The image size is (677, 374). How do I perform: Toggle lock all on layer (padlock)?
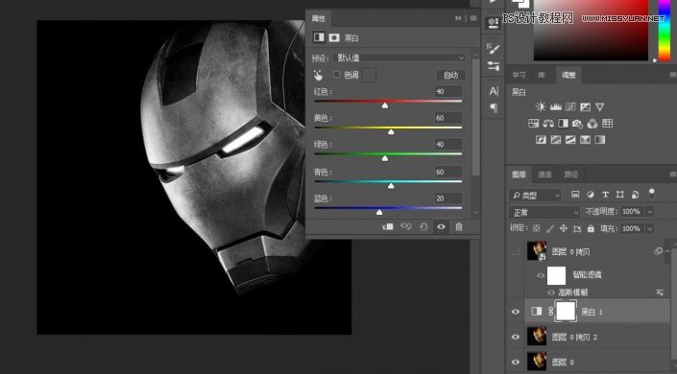click(592, 228)
